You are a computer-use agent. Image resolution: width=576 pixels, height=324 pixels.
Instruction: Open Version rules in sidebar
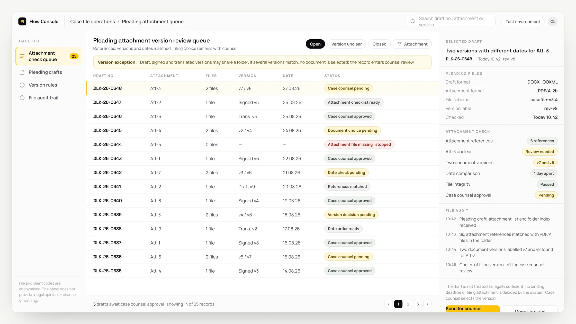pos(49,85)
